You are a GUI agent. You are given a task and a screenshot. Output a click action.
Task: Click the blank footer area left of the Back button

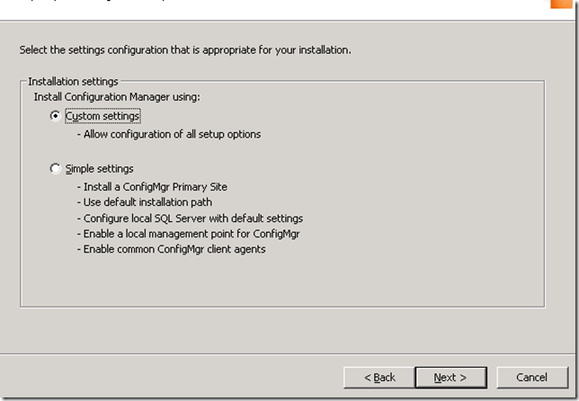point(171,377)
